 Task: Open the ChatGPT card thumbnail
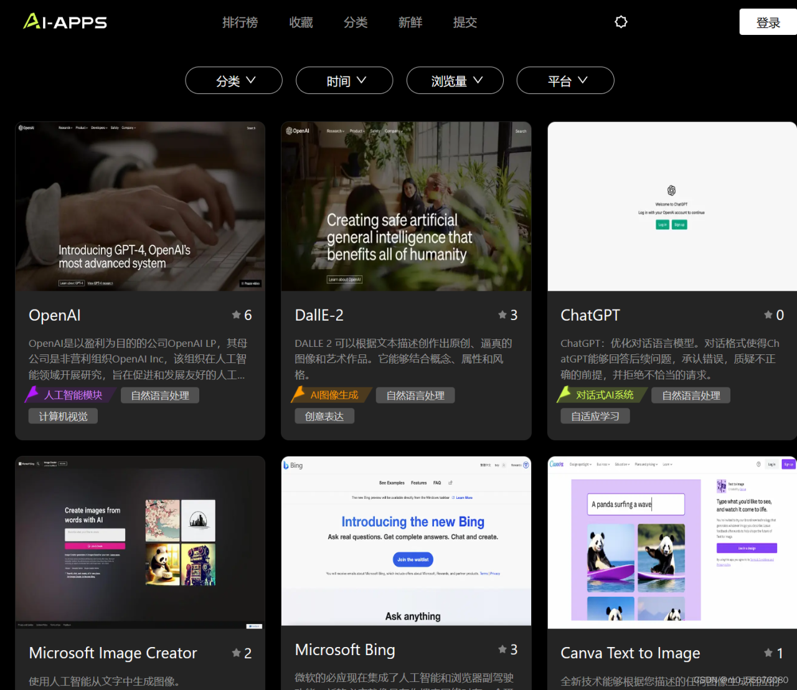pos(672,206)
